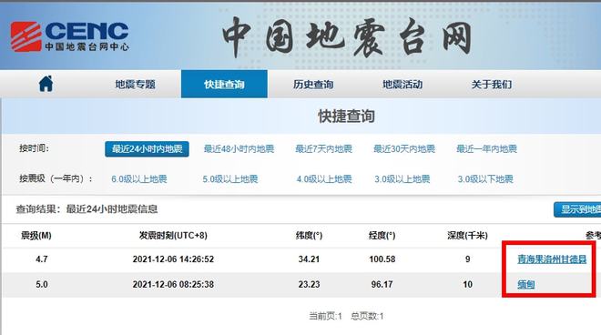Show 最近30天内地震 results
The image size is (601, 335).
coord(404,148)
